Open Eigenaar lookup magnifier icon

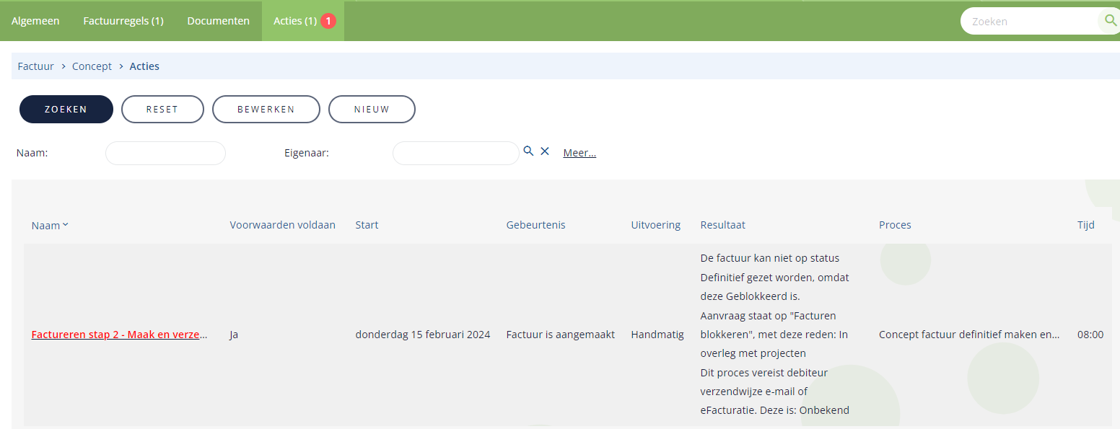point(528,151)
